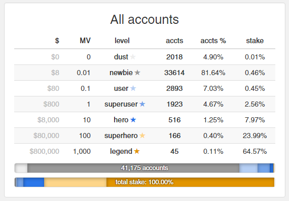Viewport: 289px width, 201px height.
Task: Click the '$80,000' dollar value
Action: [x=47, y=136]
